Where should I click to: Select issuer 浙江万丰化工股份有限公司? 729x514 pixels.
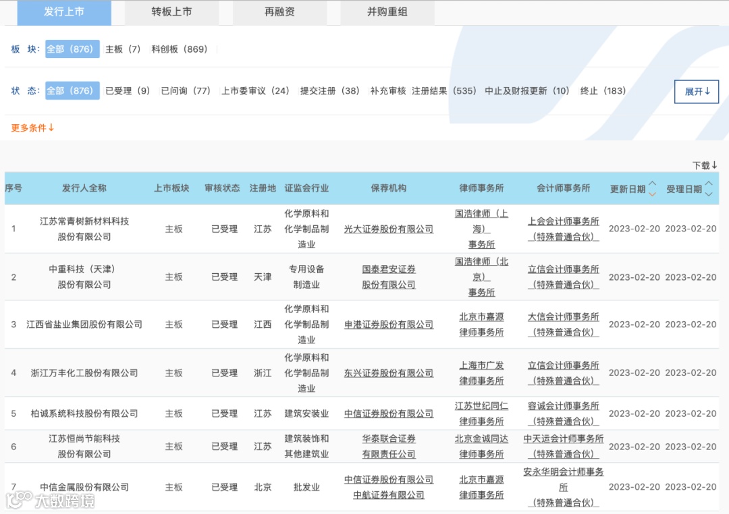[84, 373]
